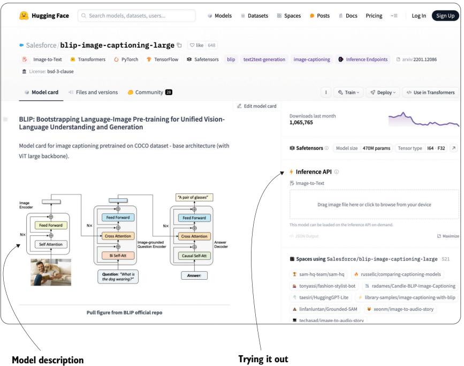Open the table of contents sidebar icon
The width and height of the screenshot is (464, 366).
tap(5, 119)
